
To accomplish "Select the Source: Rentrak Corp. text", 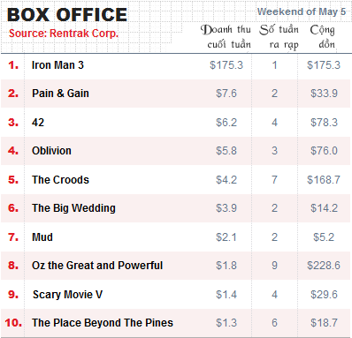I will pos(64,34).
